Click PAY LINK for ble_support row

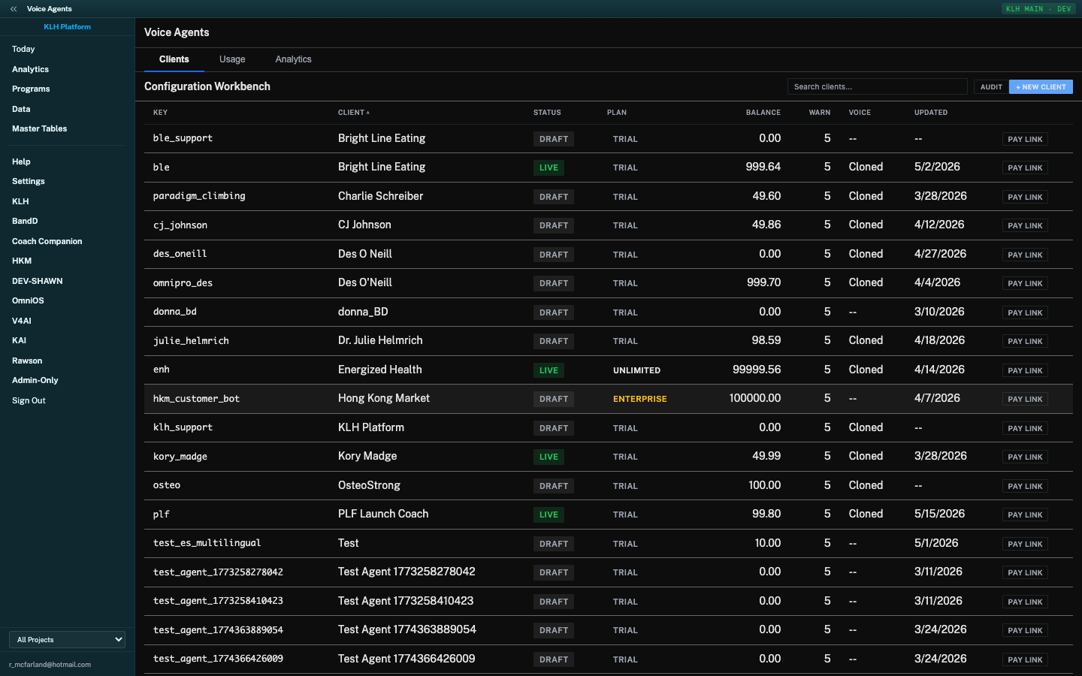click(x=1025, y=139)
